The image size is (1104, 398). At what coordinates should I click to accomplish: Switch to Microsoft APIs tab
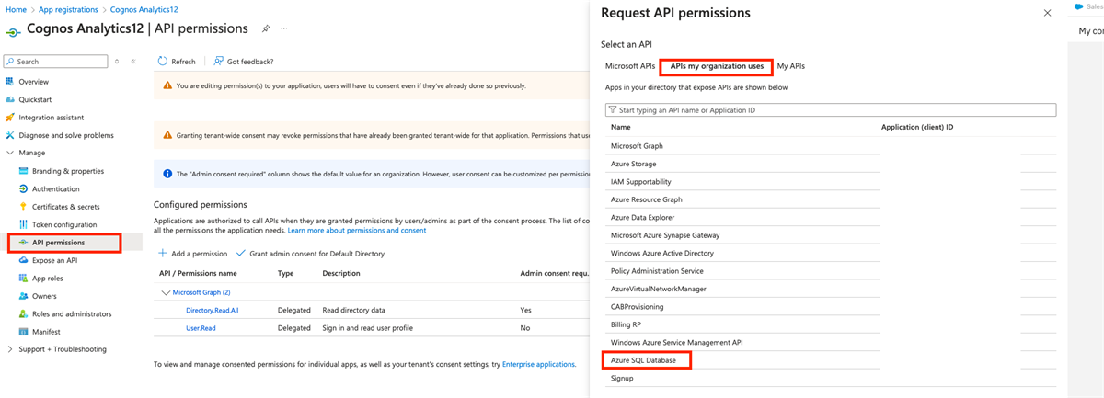630,66
